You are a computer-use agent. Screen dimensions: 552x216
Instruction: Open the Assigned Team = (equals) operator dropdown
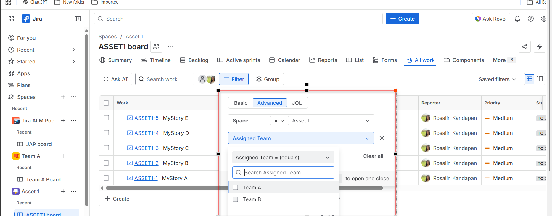click(283, 157)
